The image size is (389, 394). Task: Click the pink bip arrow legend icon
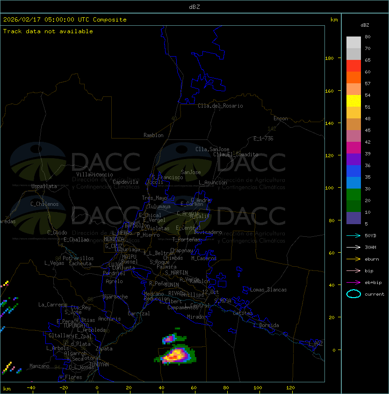(353, 271)
